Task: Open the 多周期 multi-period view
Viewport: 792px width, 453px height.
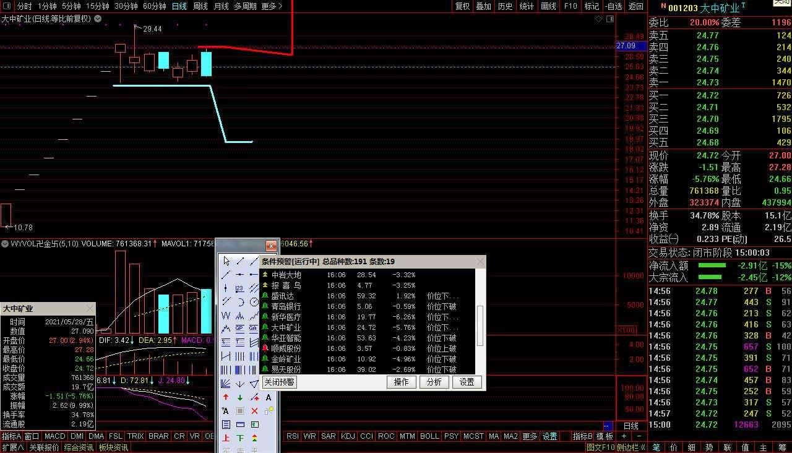Action: click(x=245, y=6)
